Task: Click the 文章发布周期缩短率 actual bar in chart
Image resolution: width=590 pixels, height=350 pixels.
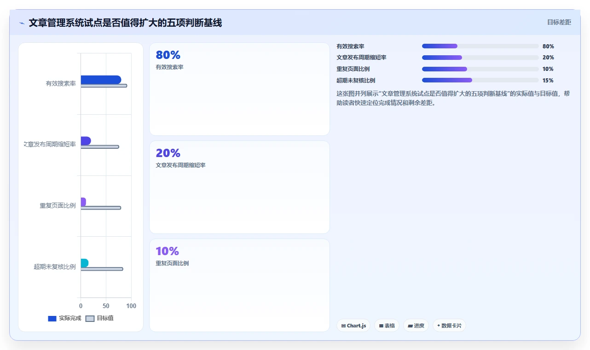Action: (x=86, y=141)
